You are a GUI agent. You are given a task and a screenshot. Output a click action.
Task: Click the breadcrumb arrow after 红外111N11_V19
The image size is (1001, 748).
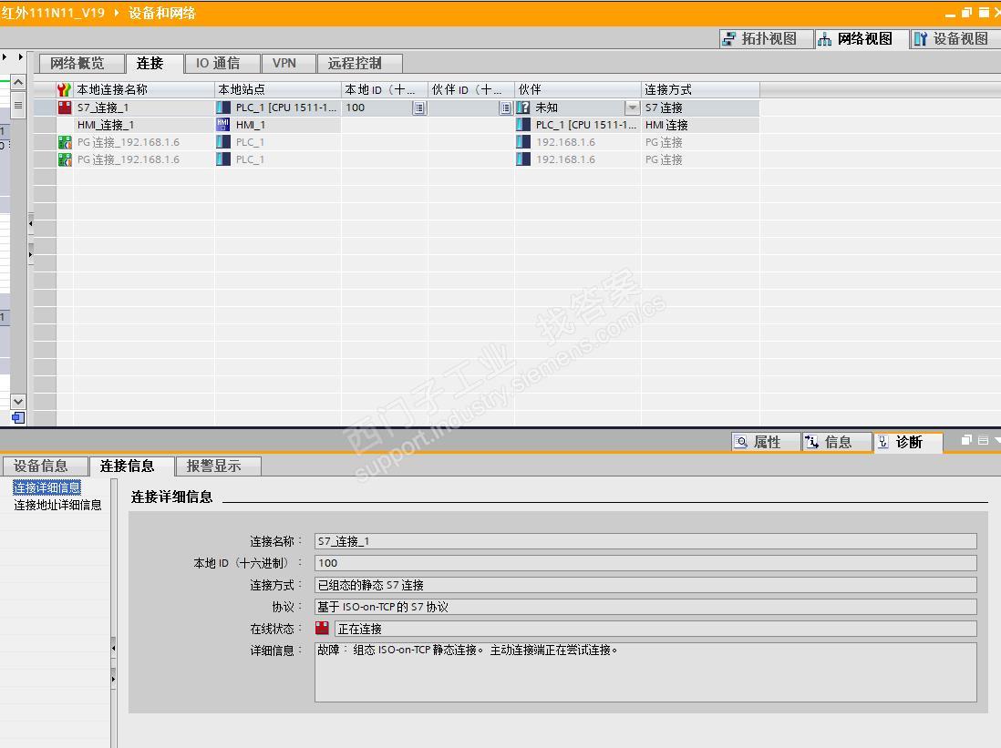[116, 13]
